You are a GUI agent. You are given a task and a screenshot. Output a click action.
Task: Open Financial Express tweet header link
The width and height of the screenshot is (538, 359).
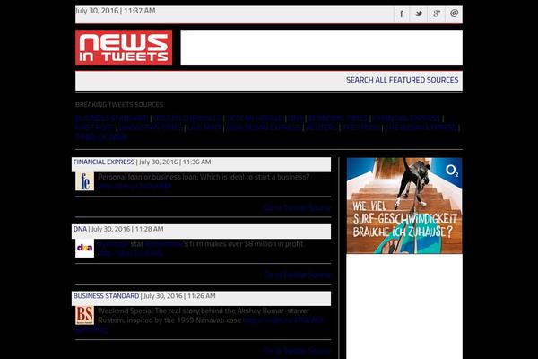[104, 162]
